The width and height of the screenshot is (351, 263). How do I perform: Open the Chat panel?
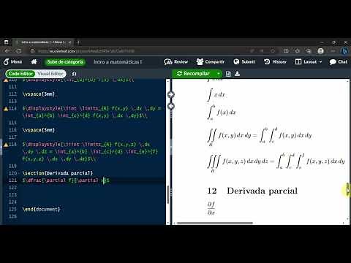pos(339,62)
